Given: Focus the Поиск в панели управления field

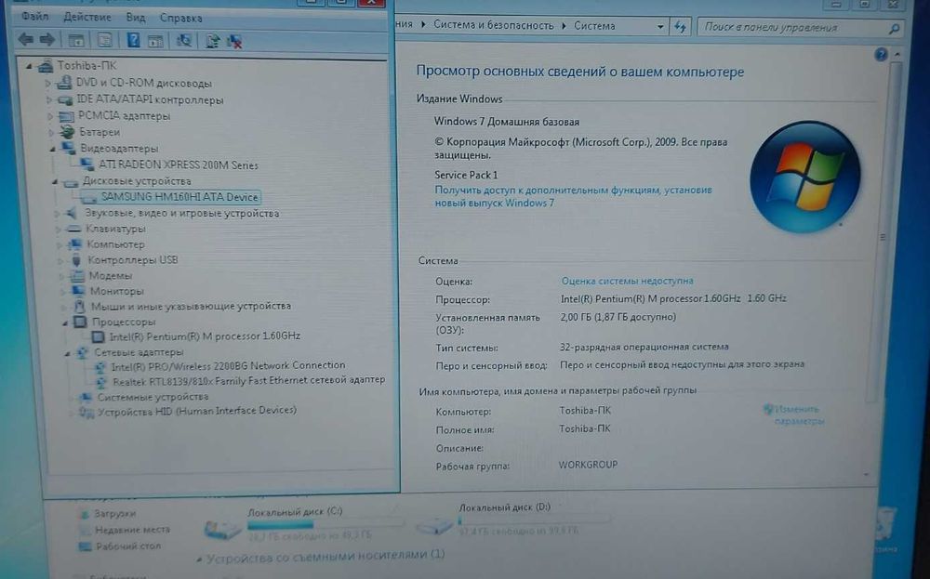Looking at the screenshot, I should (800, 27).
